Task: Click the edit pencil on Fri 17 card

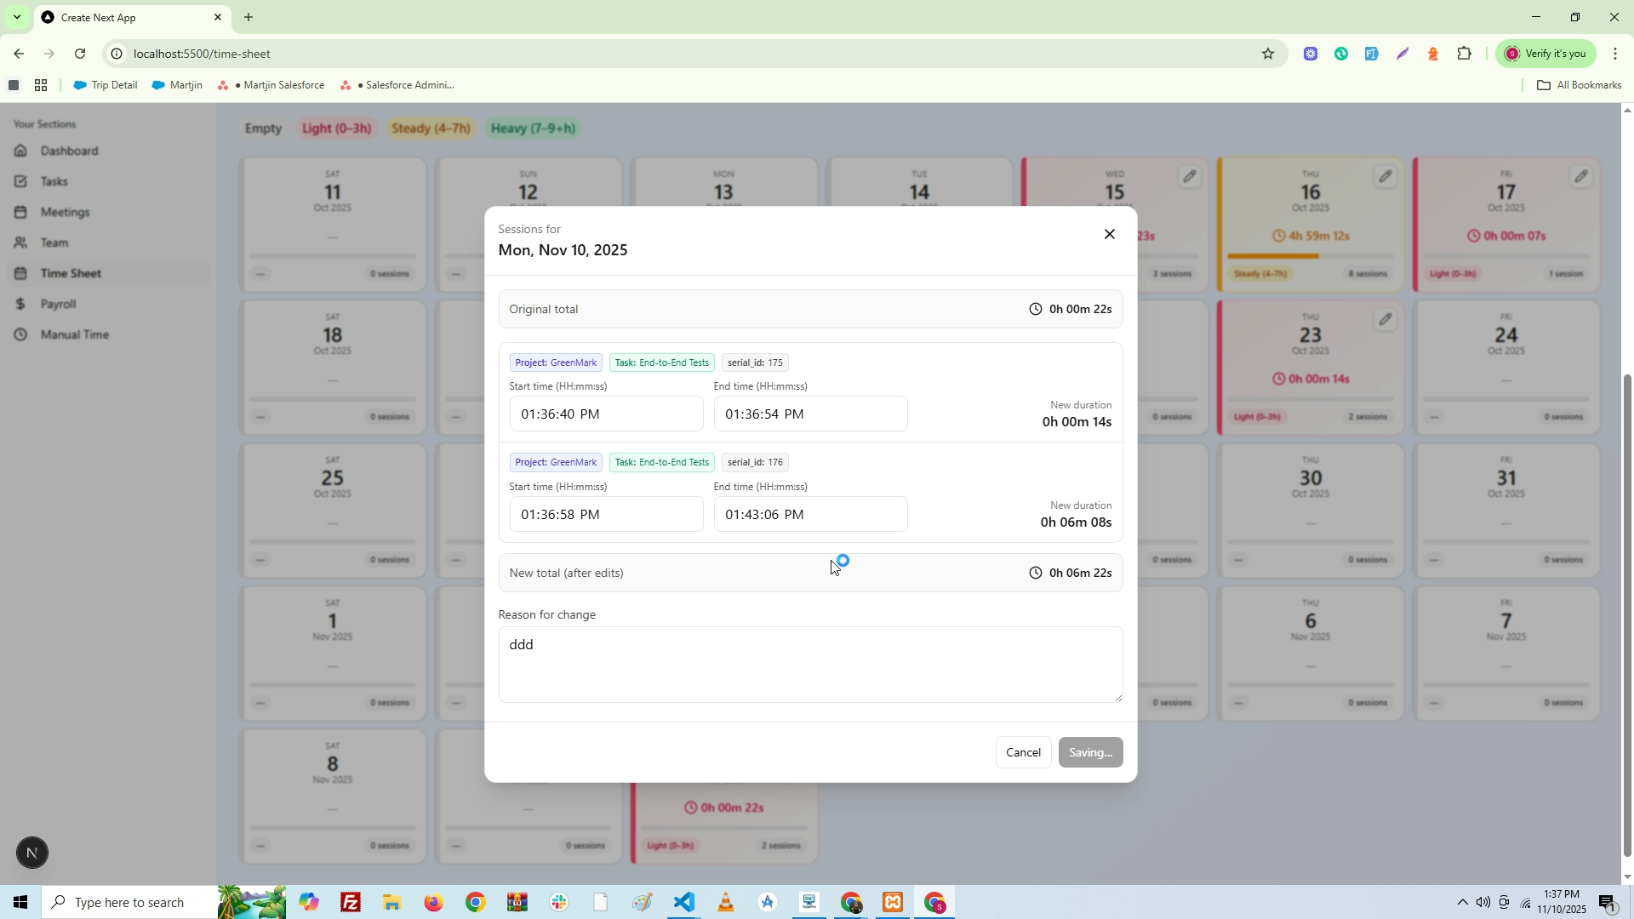Action: coord(1580,177)
